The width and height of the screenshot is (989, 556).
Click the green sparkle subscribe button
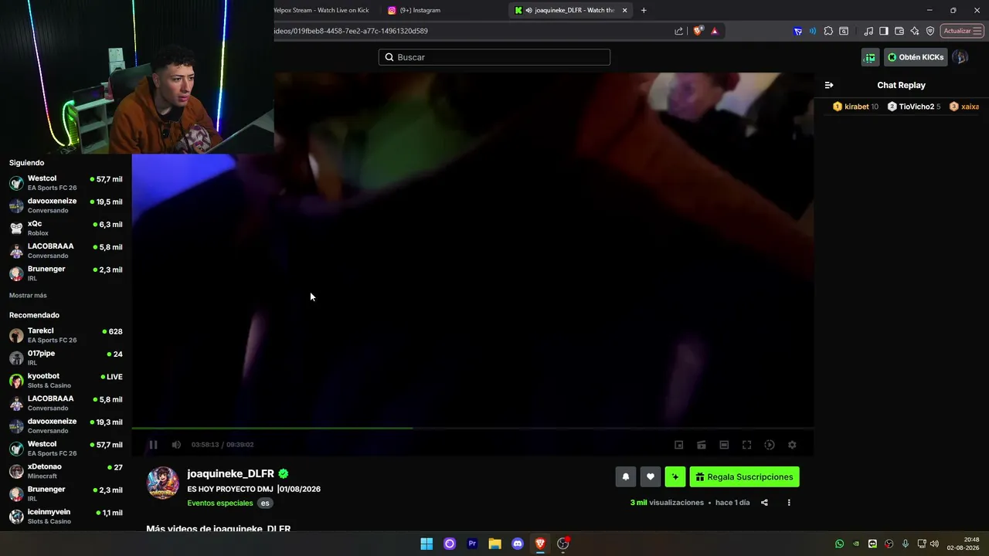click(675, 477)
